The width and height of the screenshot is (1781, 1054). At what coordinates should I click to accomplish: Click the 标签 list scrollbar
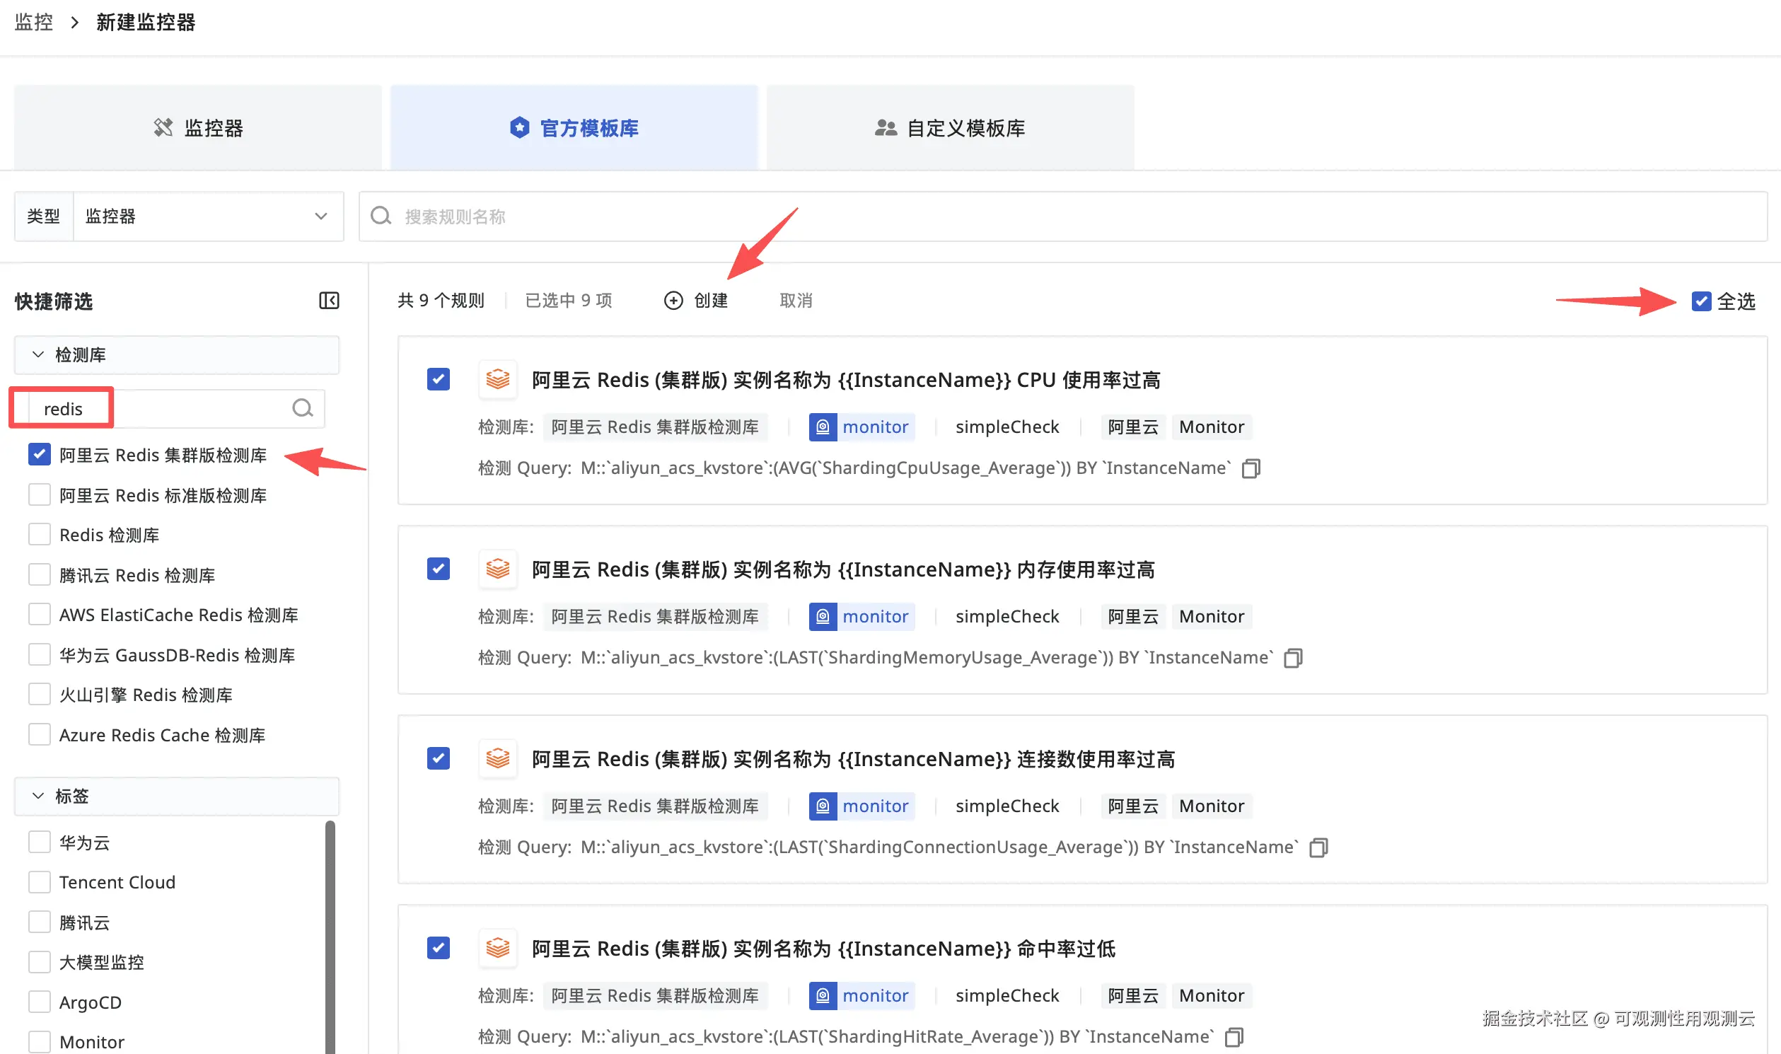click(x=330, y=937)
